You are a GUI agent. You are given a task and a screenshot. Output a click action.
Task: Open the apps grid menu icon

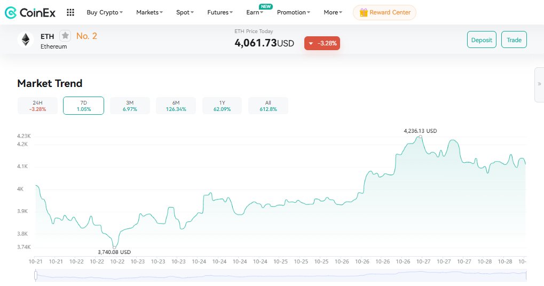(70, 12)
